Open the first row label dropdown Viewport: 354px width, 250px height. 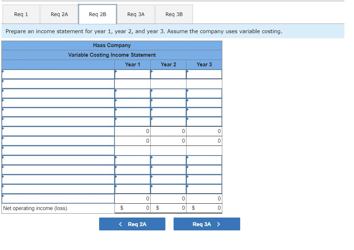click(57, 74)
